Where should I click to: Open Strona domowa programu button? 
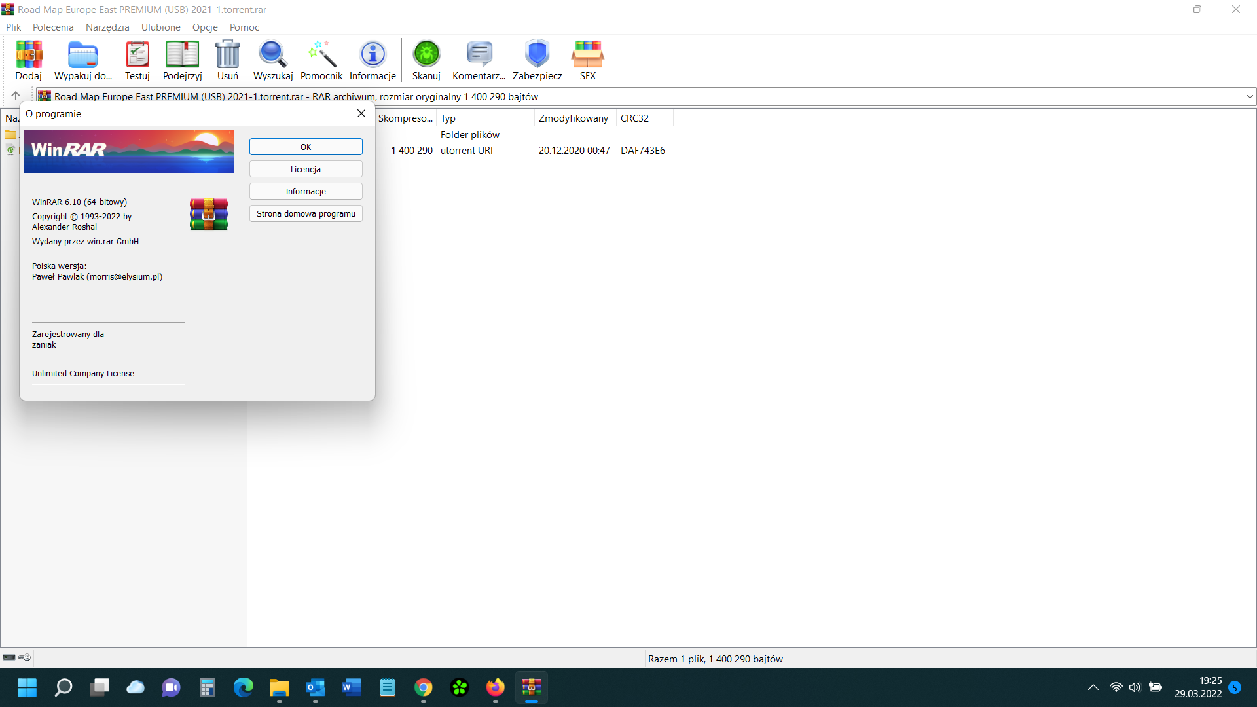tap(306, 213)
